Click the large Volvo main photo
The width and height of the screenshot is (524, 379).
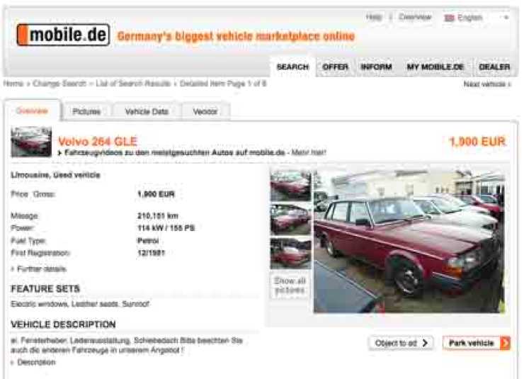pyautogui.click(x=409, y=241)
